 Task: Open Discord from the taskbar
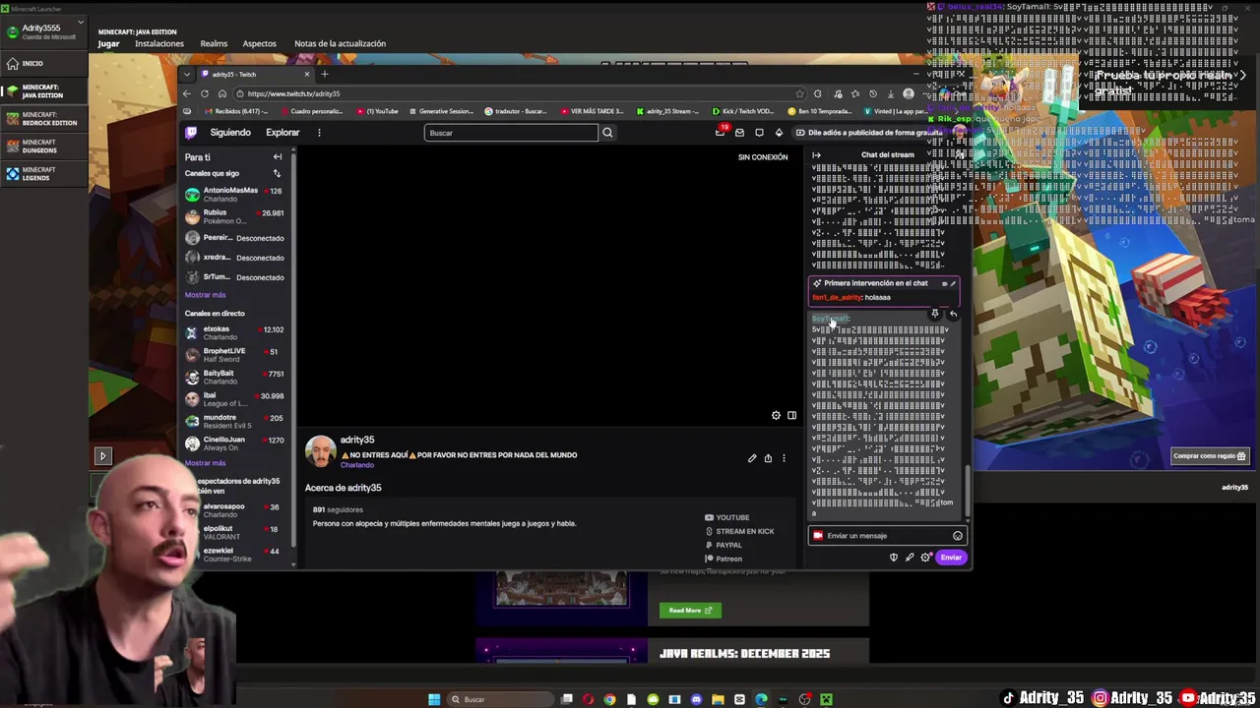coord(696,699)
